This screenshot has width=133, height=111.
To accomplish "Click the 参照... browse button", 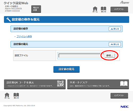I will click(x=110, y=56).
